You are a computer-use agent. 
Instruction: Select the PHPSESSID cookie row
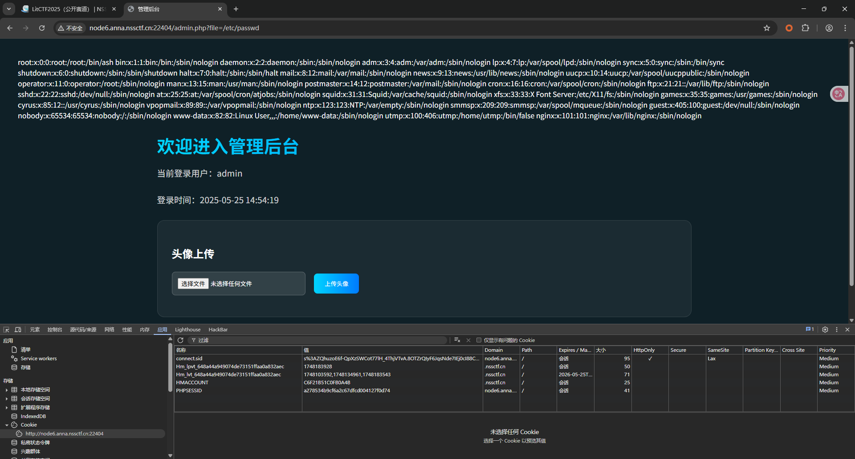pos(189,391)
